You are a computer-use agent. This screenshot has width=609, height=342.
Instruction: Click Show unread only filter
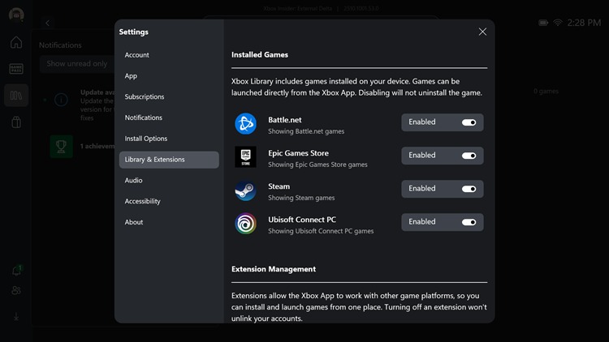point(77,64)
